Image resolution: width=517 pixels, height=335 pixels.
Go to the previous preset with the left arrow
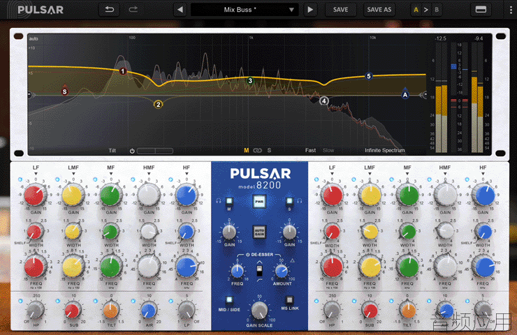point(180,10)
